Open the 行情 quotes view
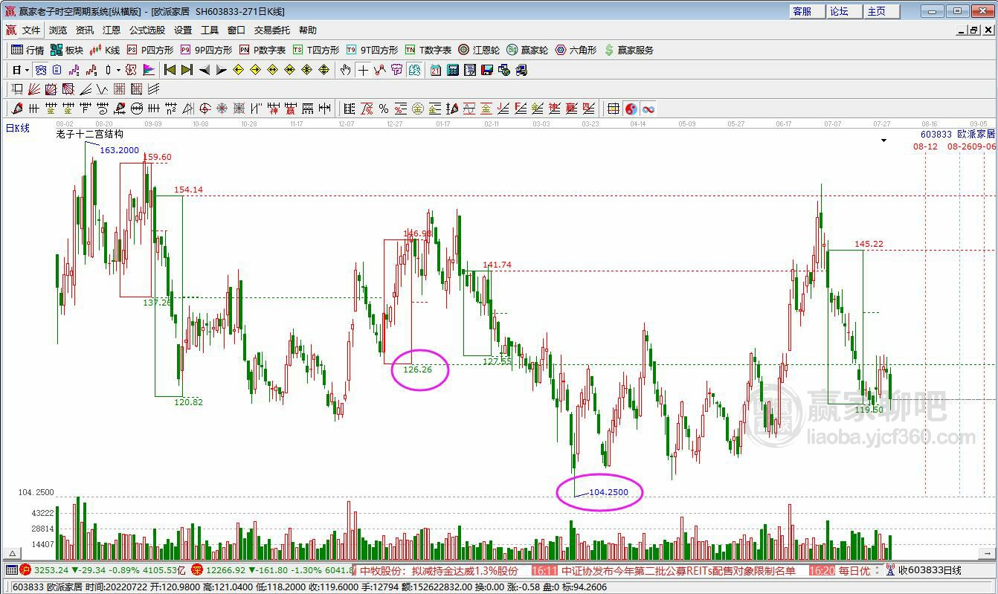 coord(28,50)
